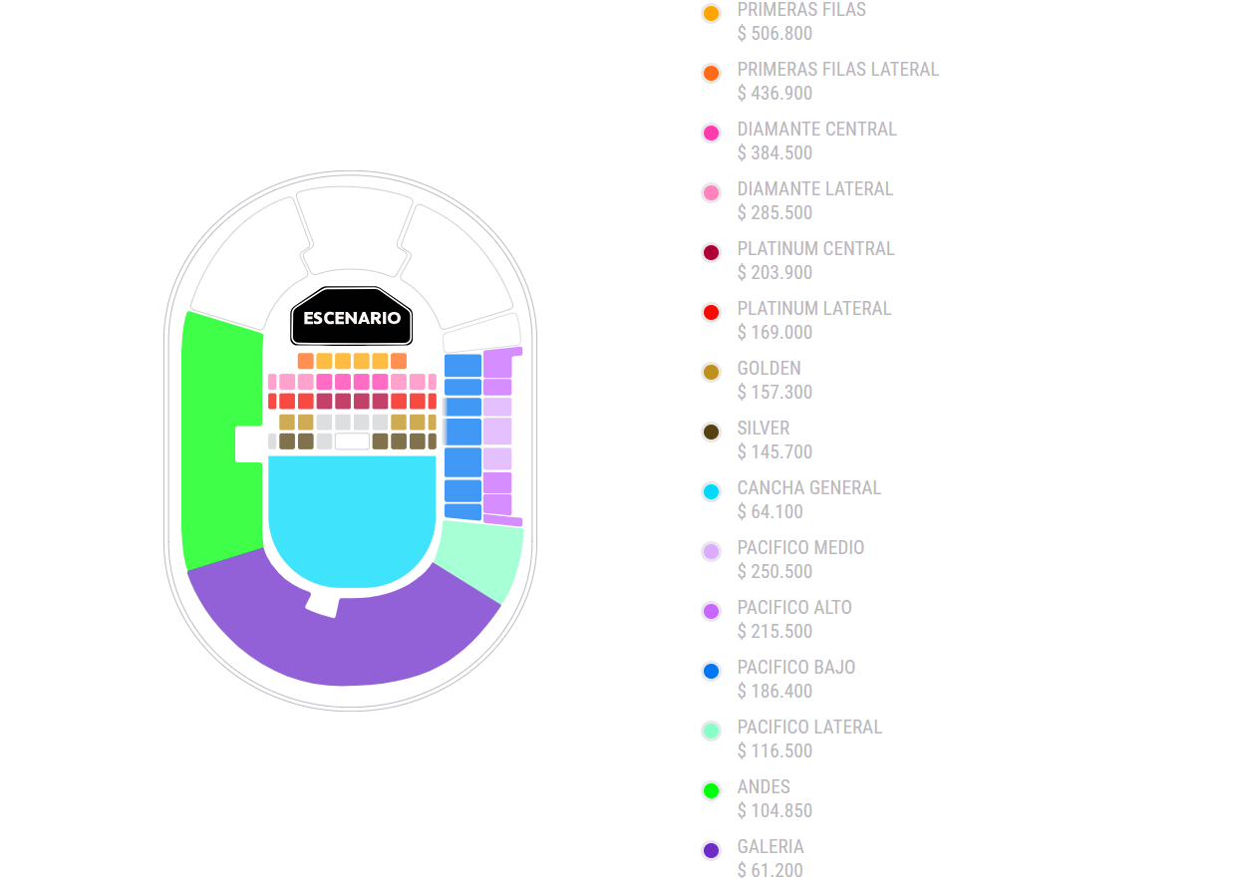This screenshot has width=1250, height=880.
Task: Select the Diamante Lateral legend label
Action: click(x=814, y=189)
